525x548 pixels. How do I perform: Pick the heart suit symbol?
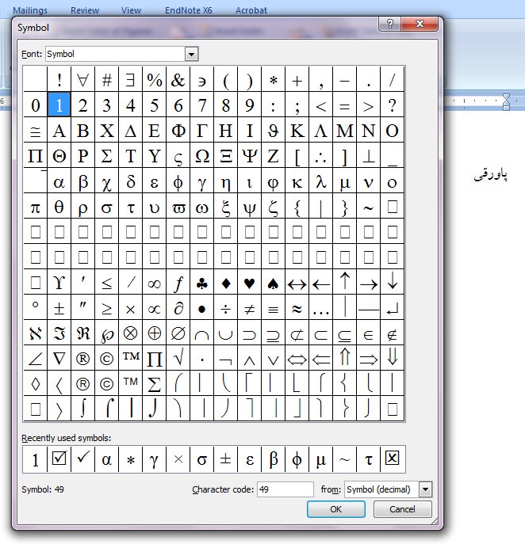click(x=250, y=283)
